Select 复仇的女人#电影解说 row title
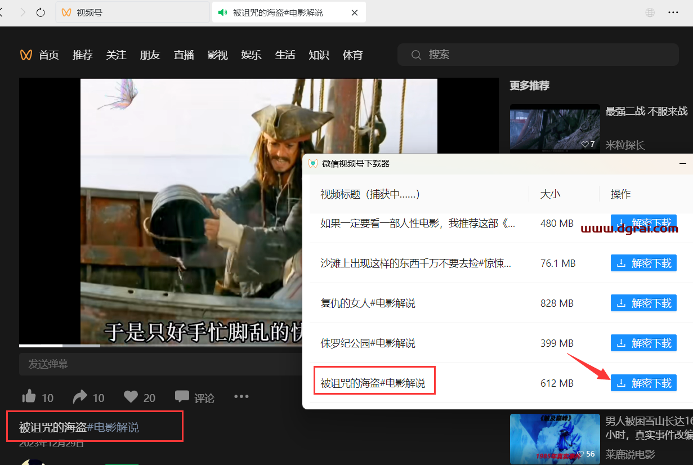This screenshot has width=693, height=465. 368,303
